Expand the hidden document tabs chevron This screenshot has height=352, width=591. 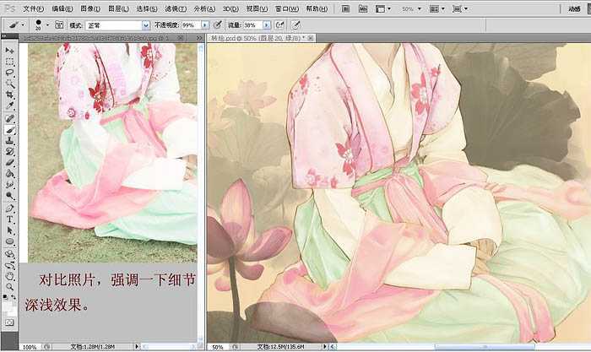(199, 38)
